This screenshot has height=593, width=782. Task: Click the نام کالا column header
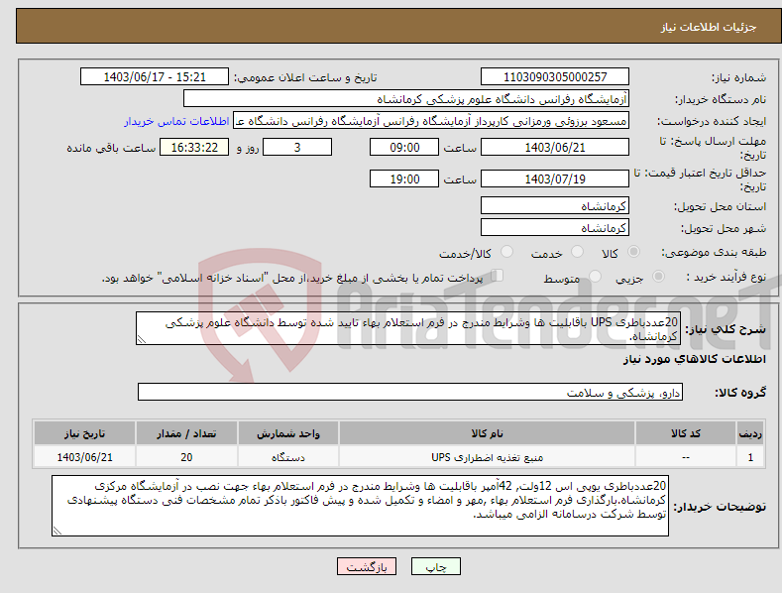click(487, 433)
